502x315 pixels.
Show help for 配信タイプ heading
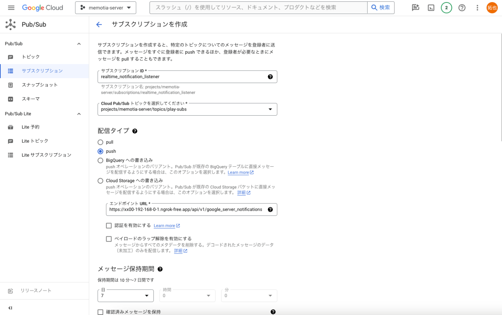tap(135, 131)
